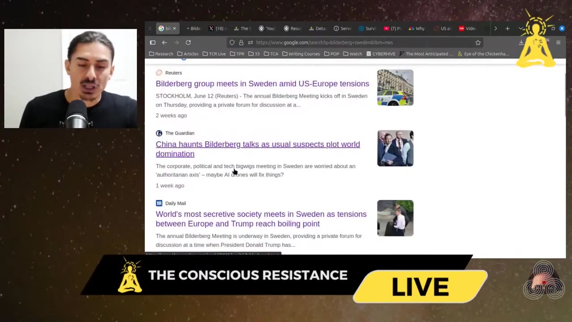
Task: Go back with the browser back arrow
Action: click(x=164, y=42)
